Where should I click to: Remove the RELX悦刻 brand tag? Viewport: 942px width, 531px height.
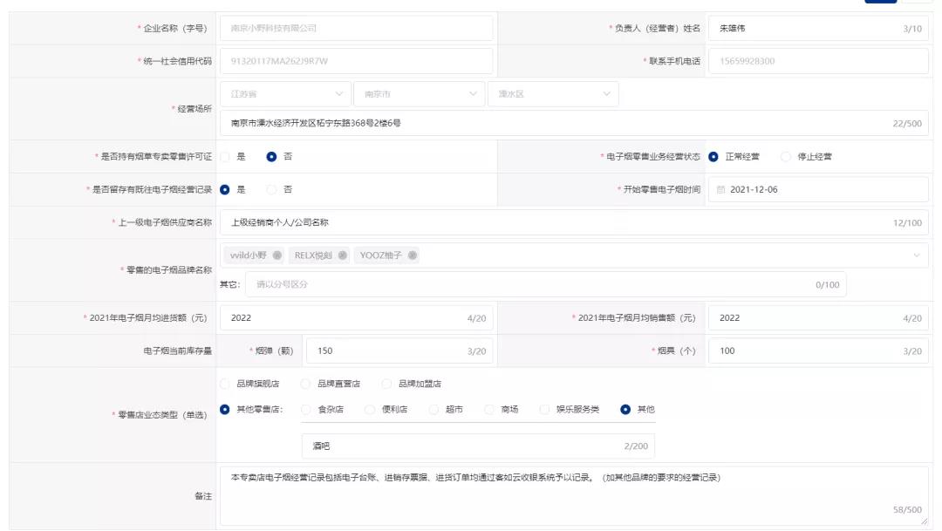click(342, 255)
